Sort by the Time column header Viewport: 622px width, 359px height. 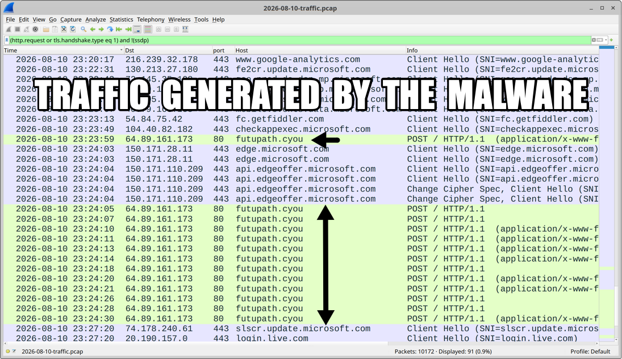click(x=64, y=51)
